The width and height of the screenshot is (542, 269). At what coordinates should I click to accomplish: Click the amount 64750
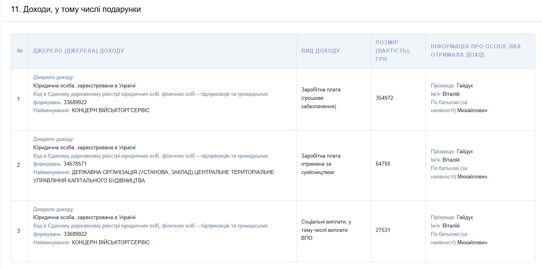click(383, 164)
